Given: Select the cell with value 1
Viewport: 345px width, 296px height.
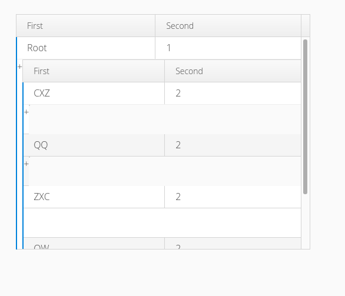Looking at the screenshot, I should 228,48.
